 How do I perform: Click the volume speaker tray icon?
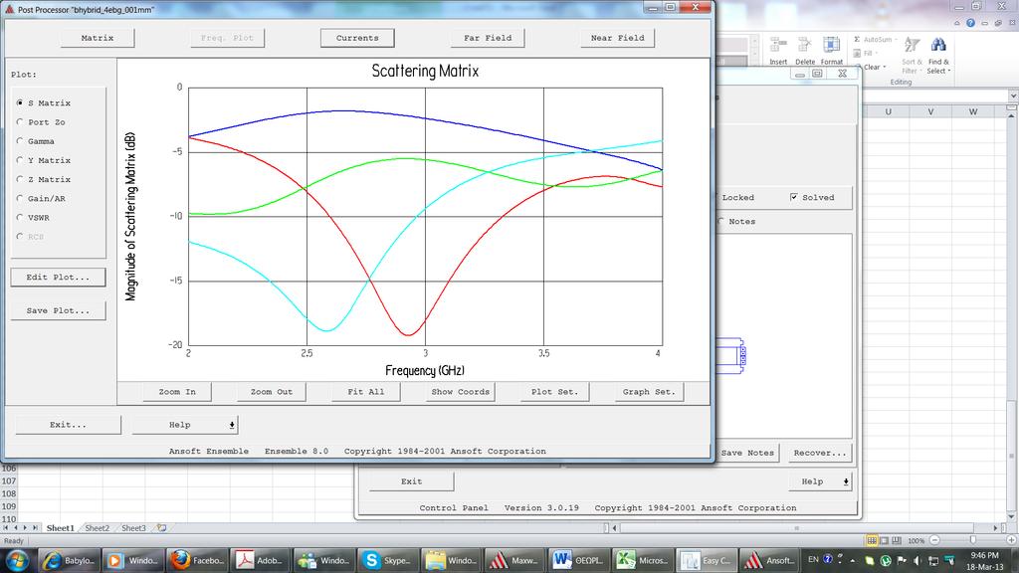[917, 560]
